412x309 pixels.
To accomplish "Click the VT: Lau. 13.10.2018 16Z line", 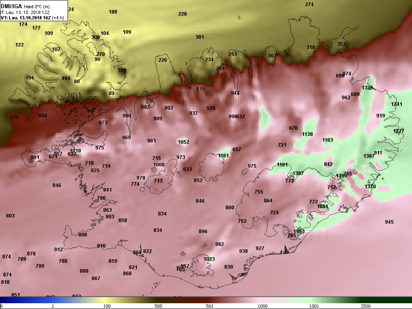I will 32,18.
